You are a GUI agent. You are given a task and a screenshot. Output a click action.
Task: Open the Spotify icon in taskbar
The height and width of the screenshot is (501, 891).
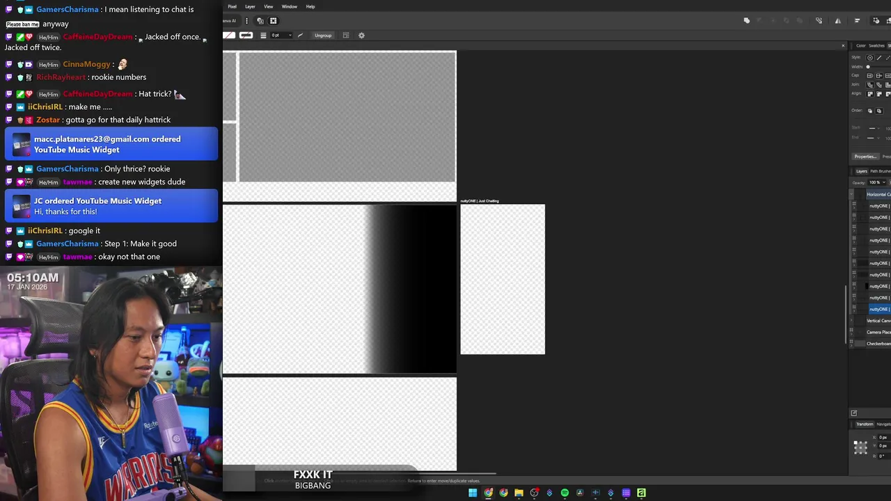click(565, 493)
